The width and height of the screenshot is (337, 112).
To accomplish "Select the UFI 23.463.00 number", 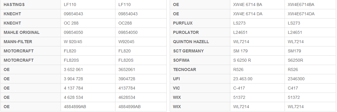I will [243, 79].
